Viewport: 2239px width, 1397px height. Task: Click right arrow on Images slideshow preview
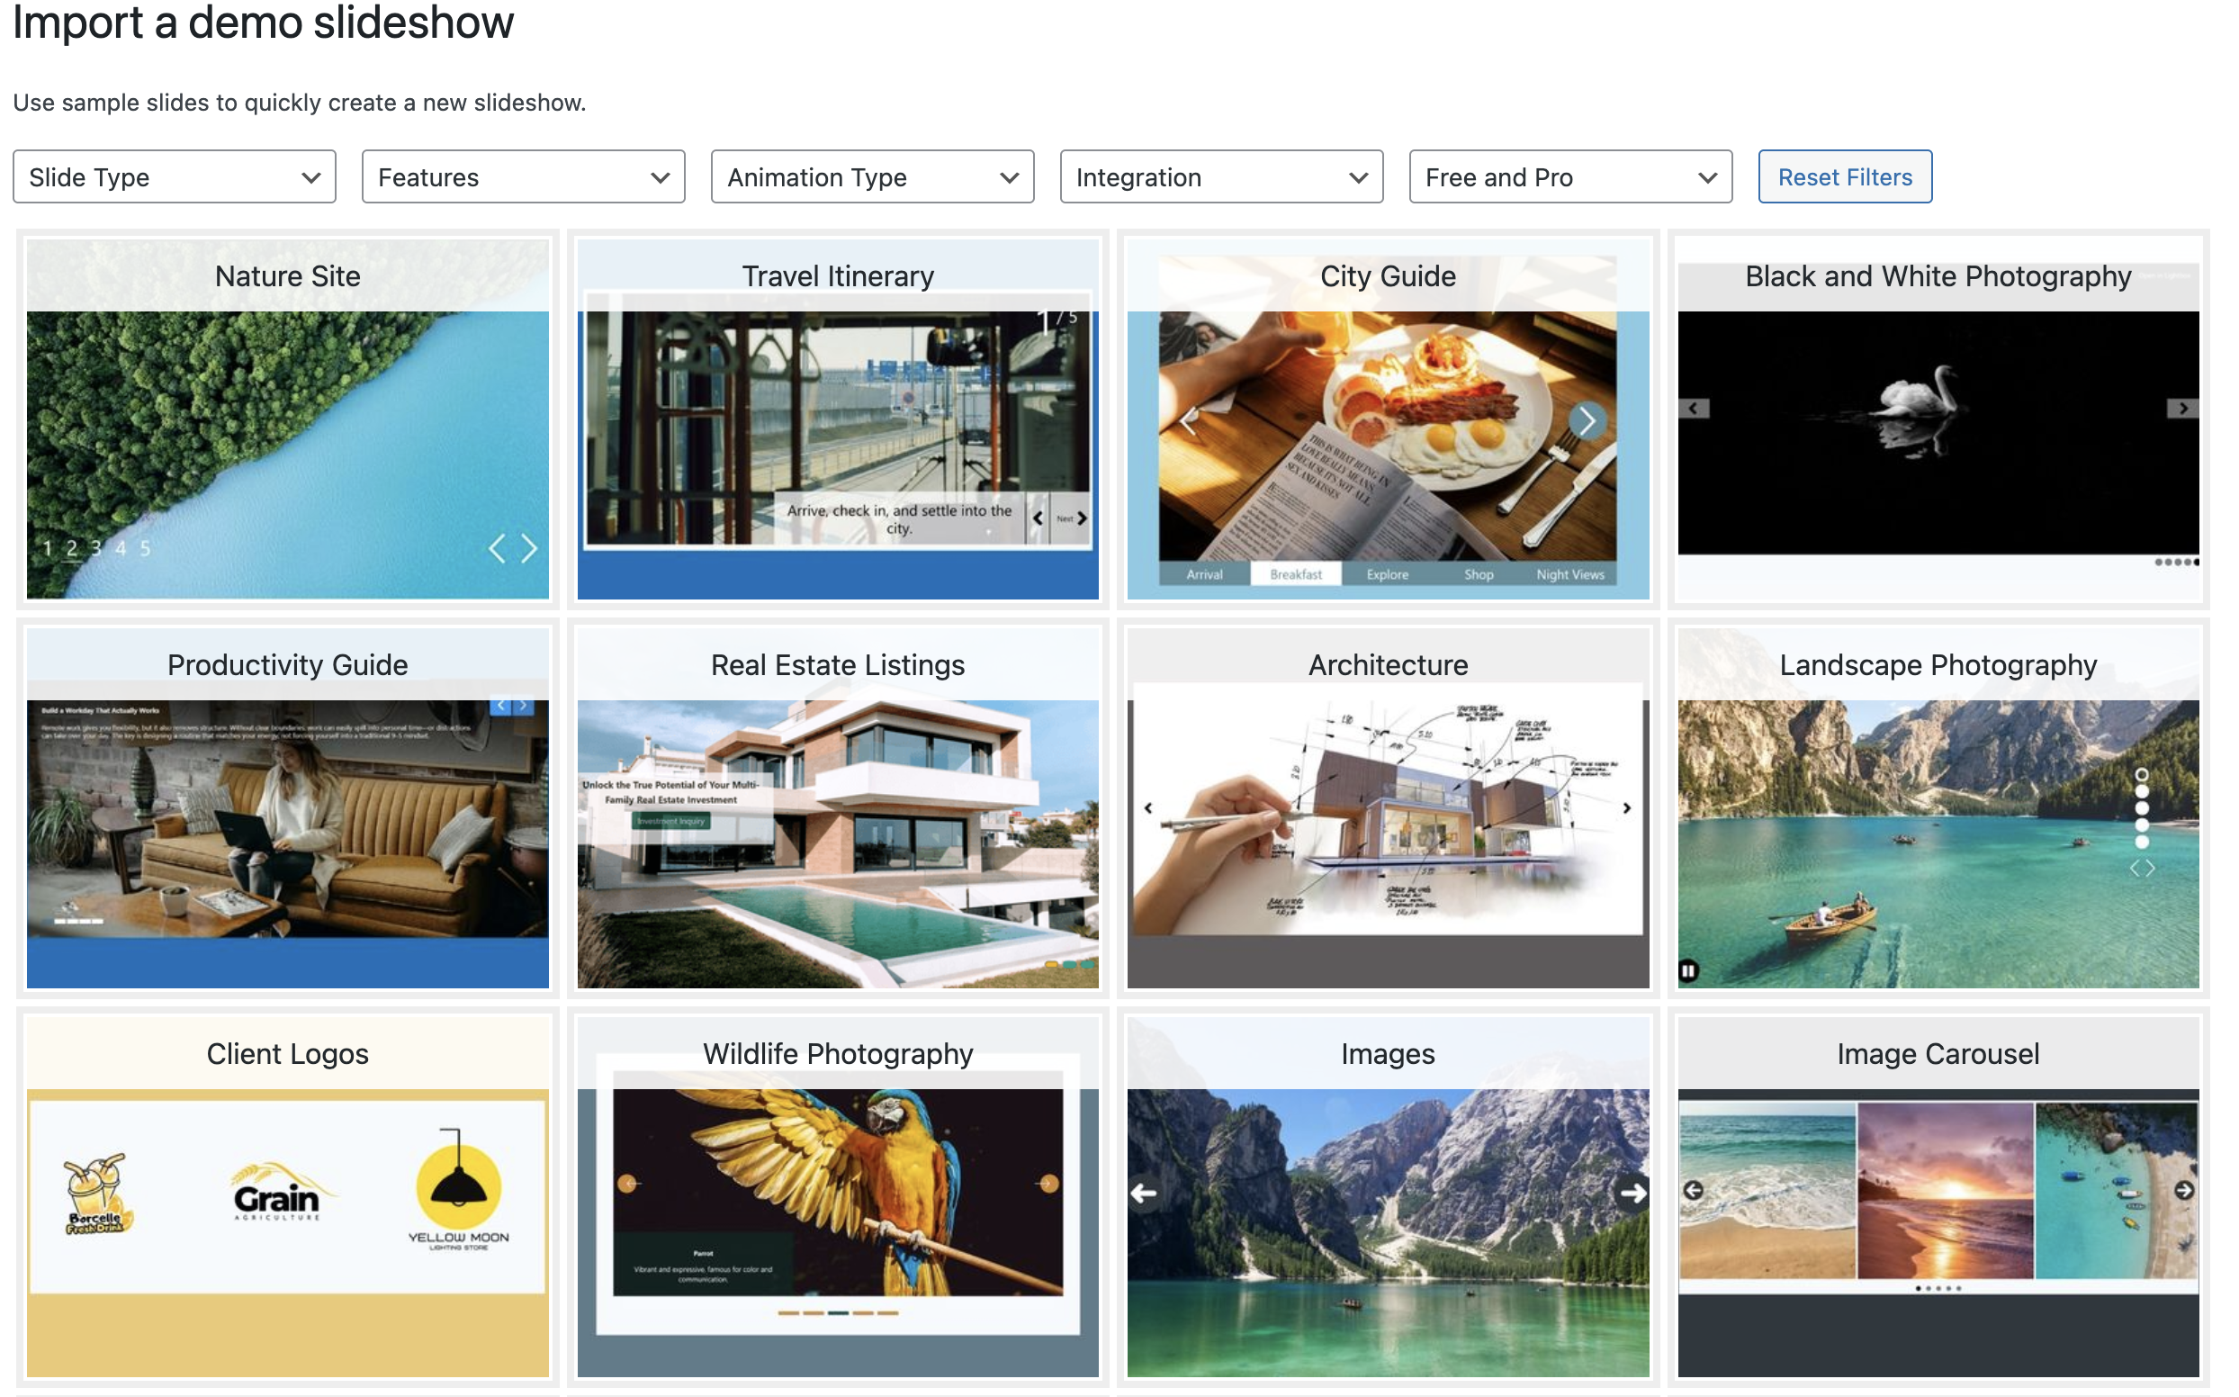pos(1632,1193)
